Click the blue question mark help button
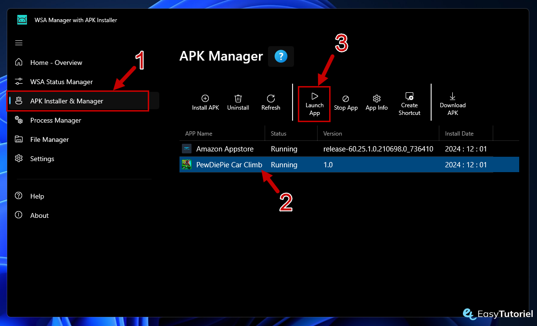The height and width of the screenshot is (326, 537). coord(281,56)
